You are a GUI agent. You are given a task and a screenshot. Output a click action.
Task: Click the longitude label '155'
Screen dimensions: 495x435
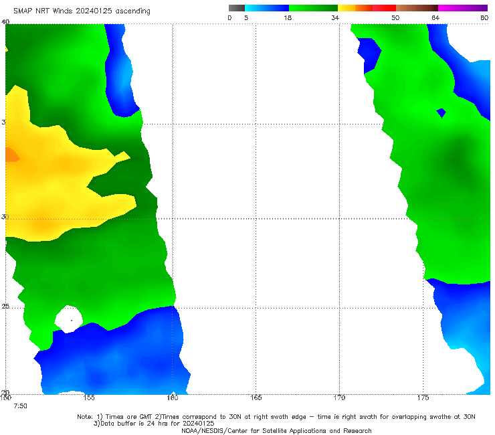pyautogui.click(x=89, y=398)
